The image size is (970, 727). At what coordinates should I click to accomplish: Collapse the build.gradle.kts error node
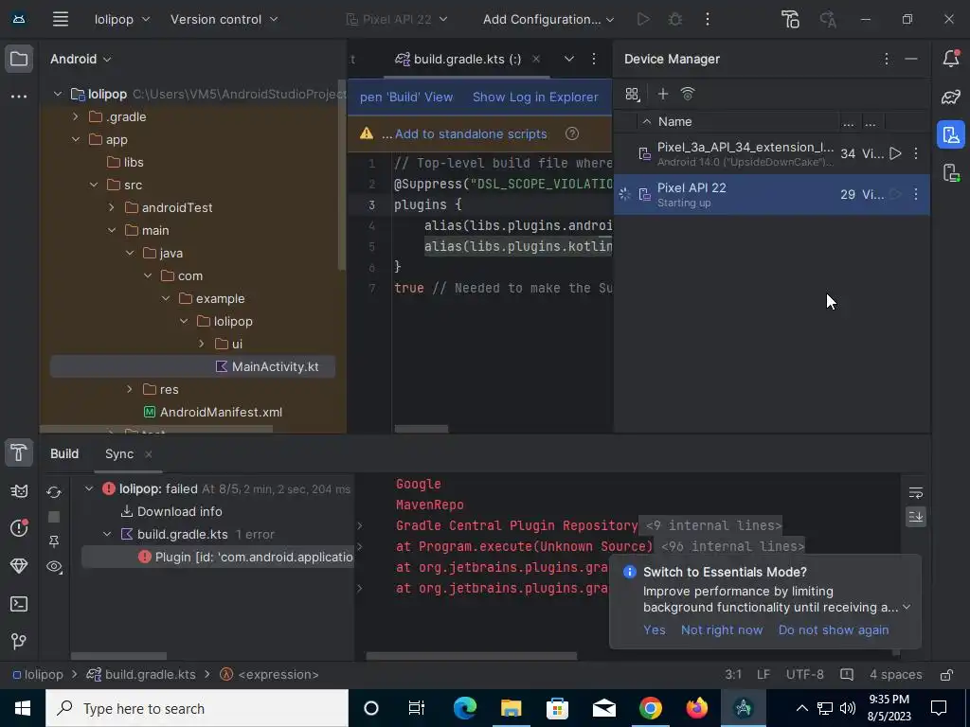107,534
